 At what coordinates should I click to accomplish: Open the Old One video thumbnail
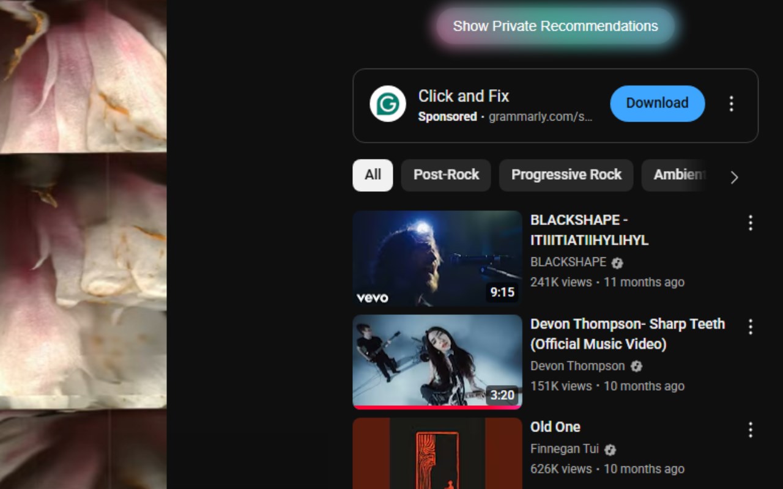coord(437,454)
